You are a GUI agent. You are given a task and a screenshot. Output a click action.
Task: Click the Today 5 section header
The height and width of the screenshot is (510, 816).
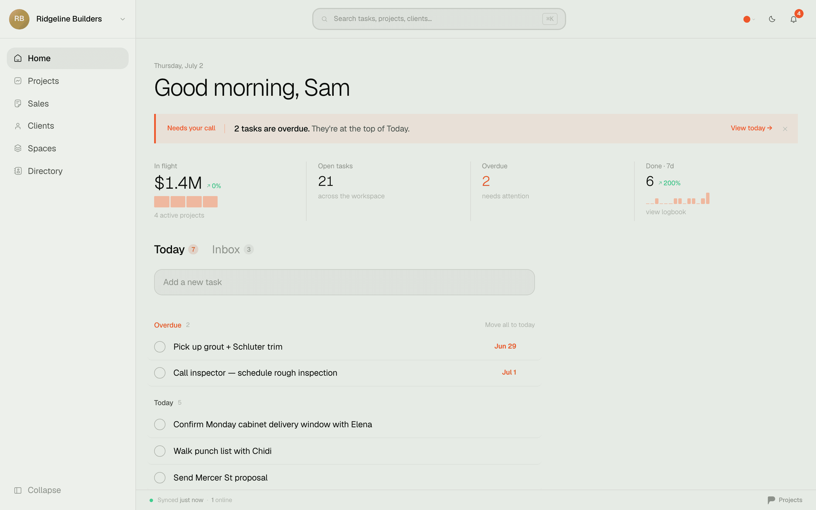coord(167,403)
